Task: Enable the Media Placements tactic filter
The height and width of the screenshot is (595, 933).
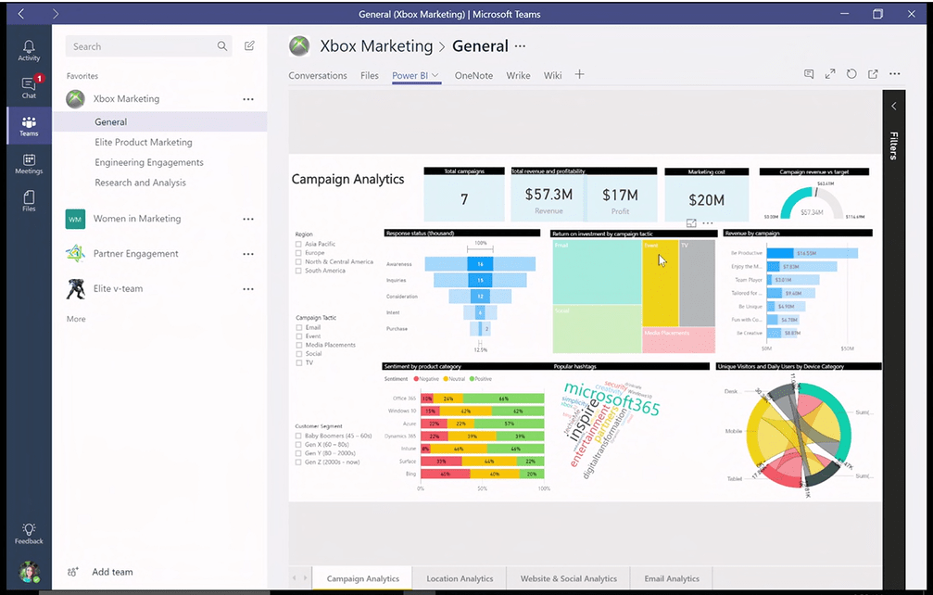Action: click(299, 345)
